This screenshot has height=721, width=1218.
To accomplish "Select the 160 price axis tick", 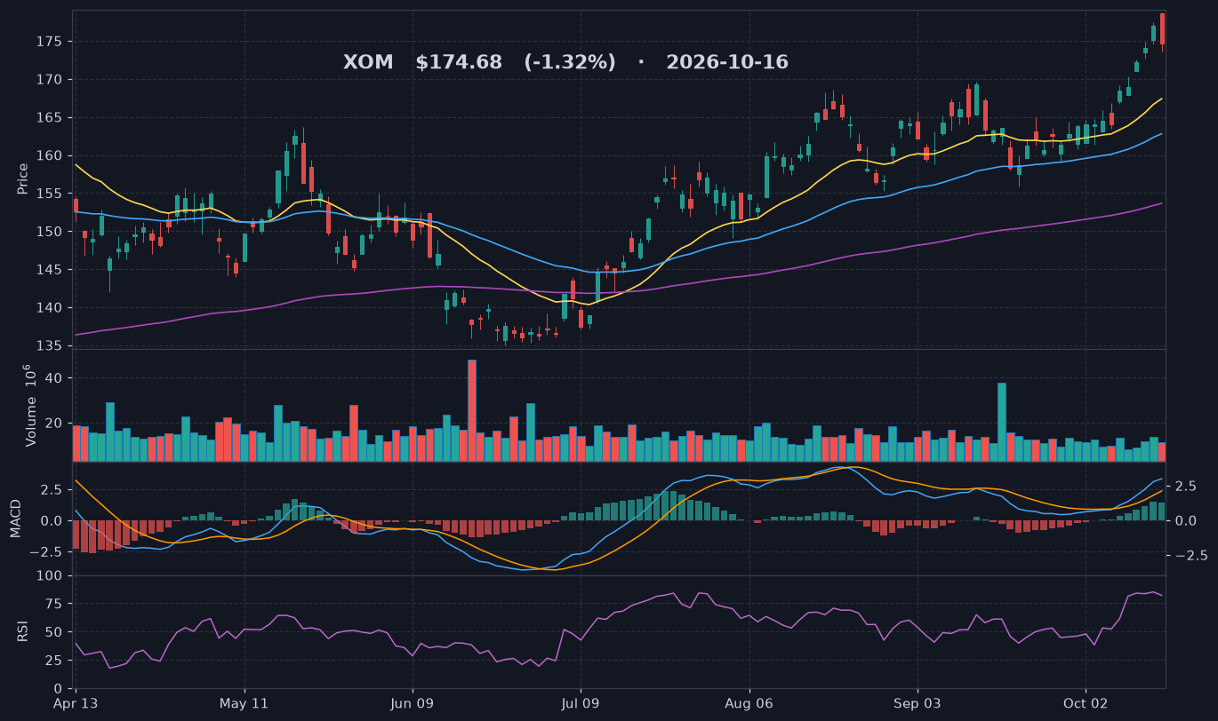I will pos(49,156).
